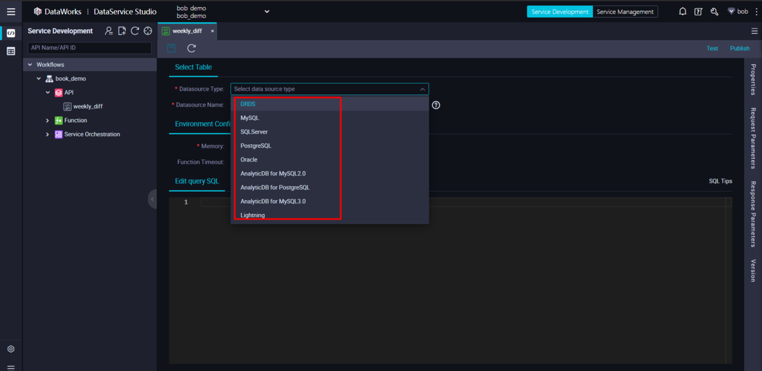
Task: Click the Service Development panel title
Action: pyautogui.click(x=60, y=30)
